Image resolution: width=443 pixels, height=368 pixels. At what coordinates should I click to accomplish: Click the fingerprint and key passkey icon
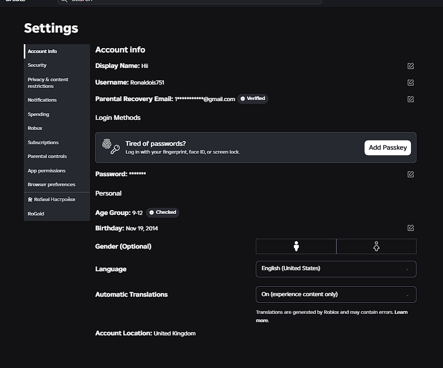click(110, 146)
